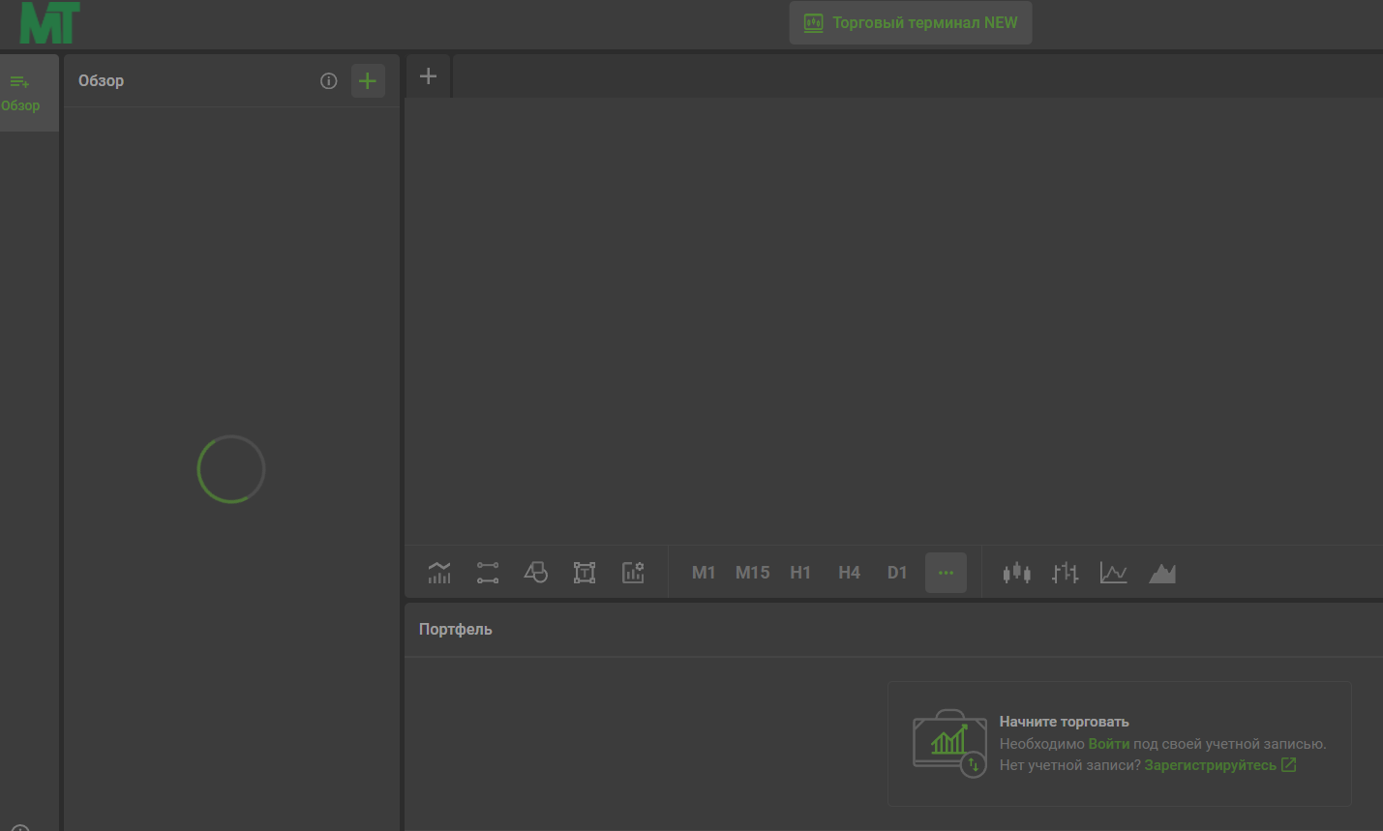Select the M1 timeframe
Image resolution: width=1383 pixels, height=831 pixels.
tap(704, 573)
